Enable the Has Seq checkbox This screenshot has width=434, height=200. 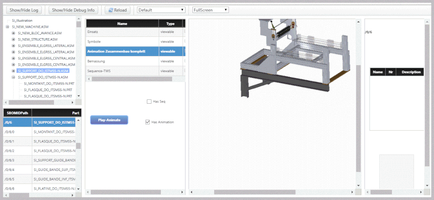[x=149, y=102]
